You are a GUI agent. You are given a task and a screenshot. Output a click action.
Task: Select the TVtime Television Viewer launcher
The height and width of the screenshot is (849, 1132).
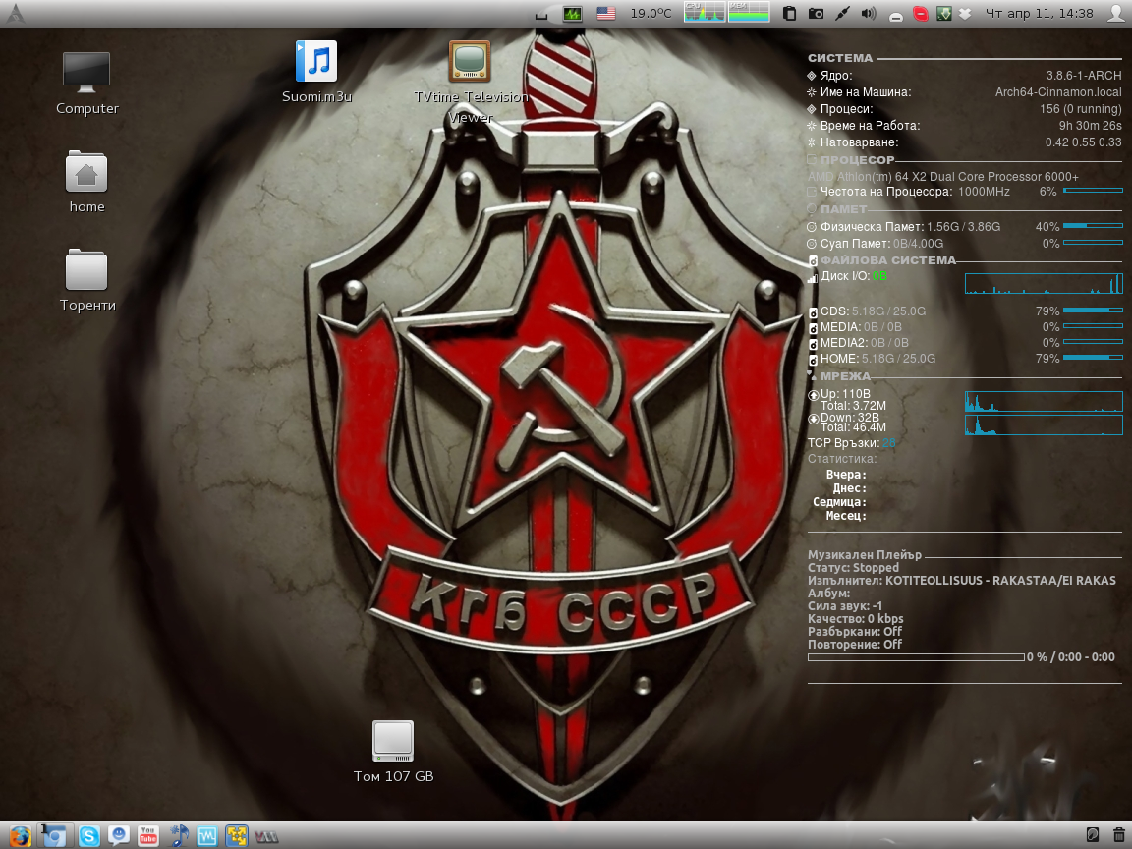coord(470,82)
